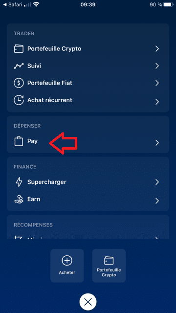
Task: Open the Earn row chevron arrow
Action: [x=157, y=201]
